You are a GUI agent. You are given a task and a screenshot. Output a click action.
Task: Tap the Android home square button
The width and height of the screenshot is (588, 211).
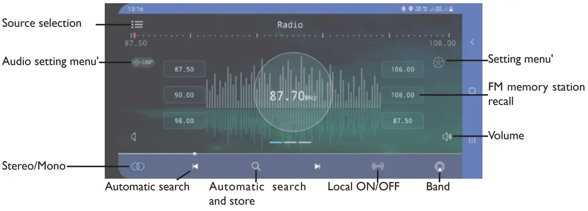[x=472, y=91]
